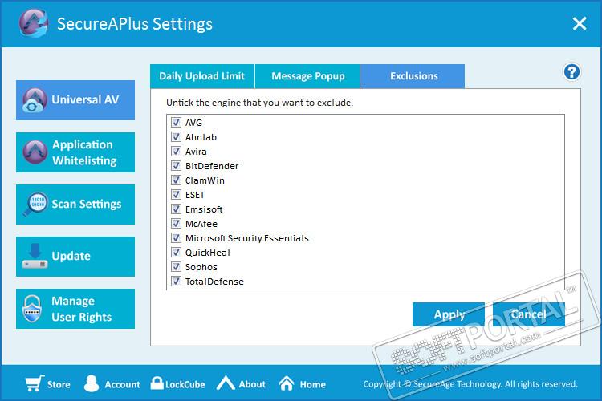Click the Scan Settings magnifier icon

[x=35, y=205]
